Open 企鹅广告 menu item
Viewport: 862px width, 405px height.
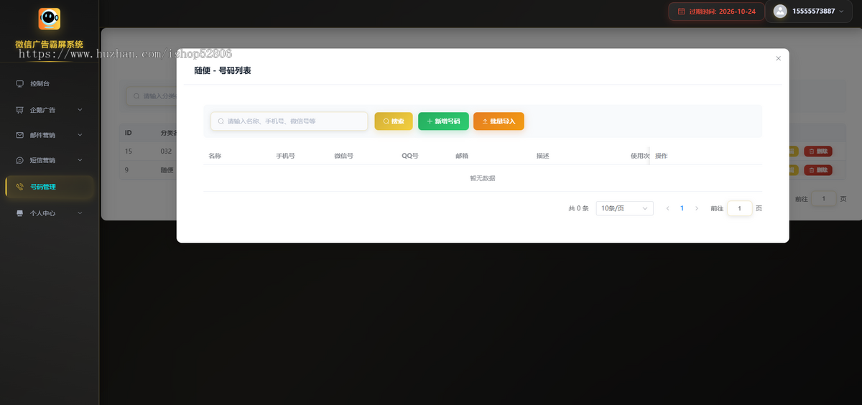pos(49,110)
